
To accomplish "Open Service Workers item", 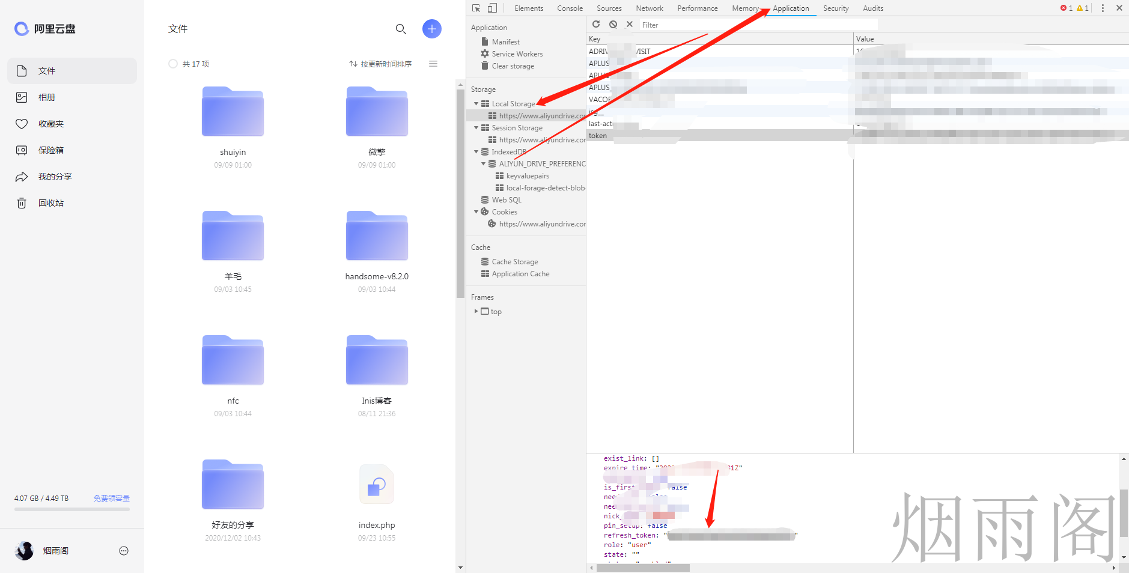I will pos(517,54).
